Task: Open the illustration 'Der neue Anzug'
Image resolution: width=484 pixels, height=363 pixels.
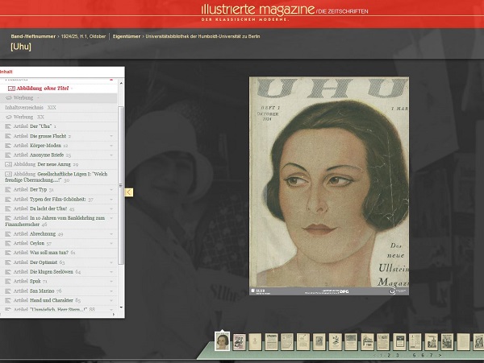Action: [54, 164]
